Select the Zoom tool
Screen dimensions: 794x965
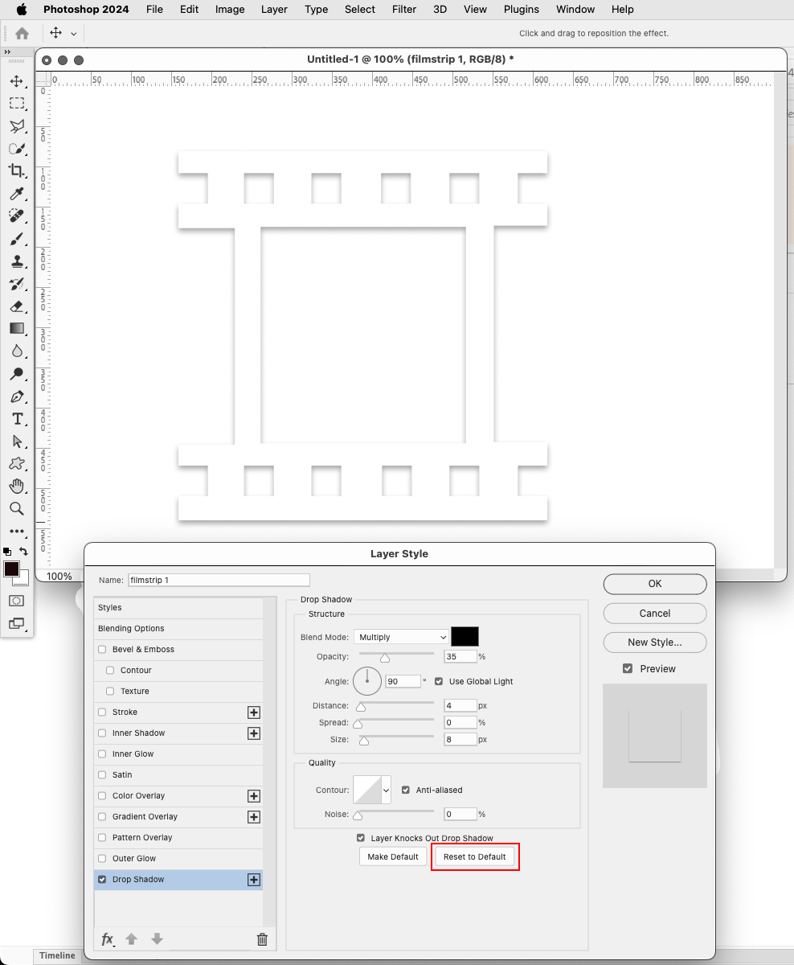17,508
